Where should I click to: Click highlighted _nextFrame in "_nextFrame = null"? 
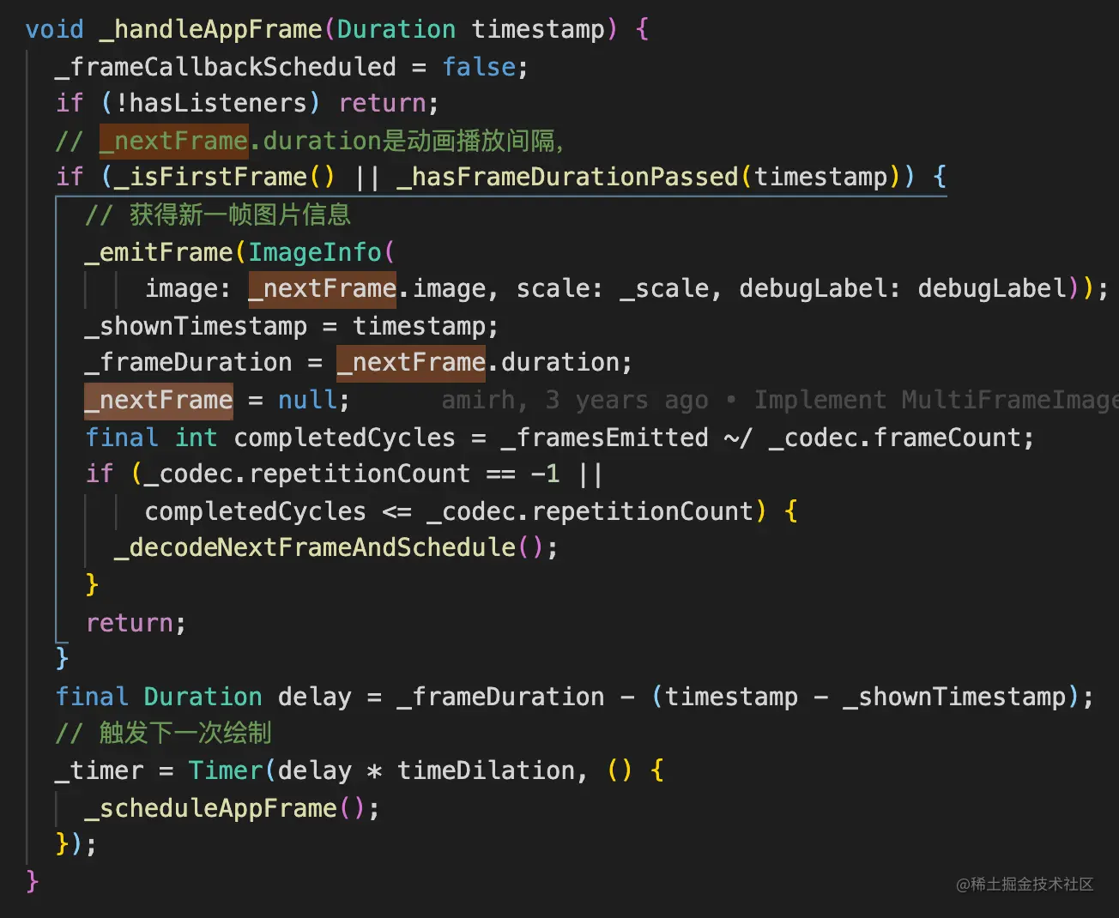click(159, 400)
